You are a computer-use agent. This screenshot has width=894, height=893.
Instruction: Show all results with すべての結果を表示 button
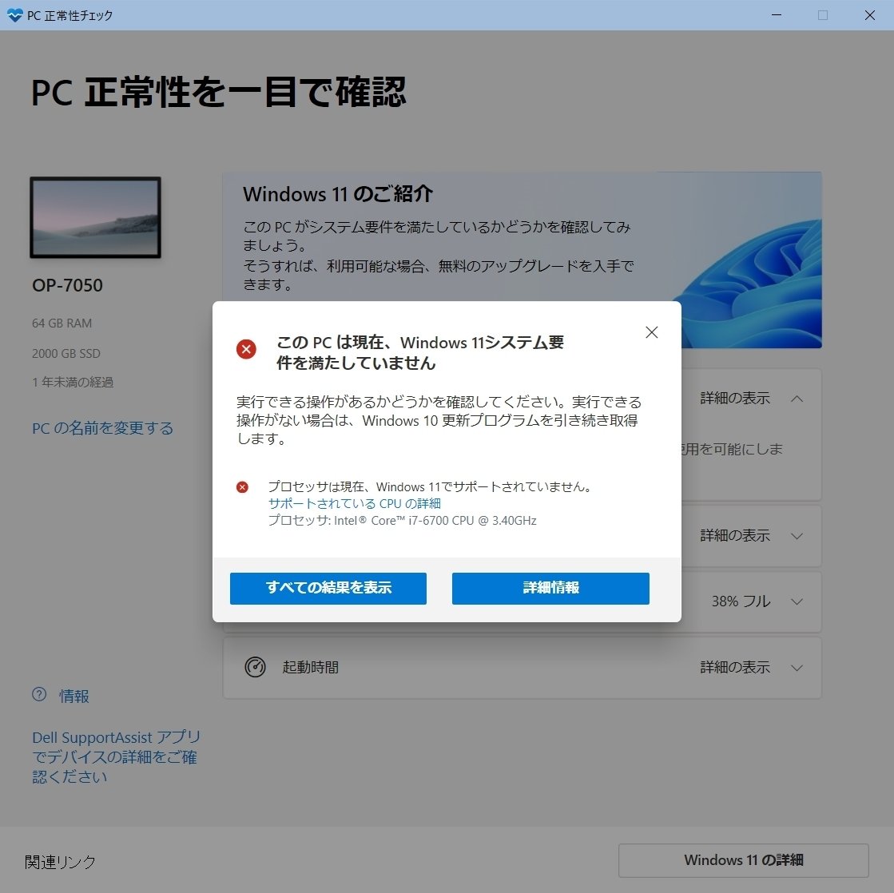point(328,588)
